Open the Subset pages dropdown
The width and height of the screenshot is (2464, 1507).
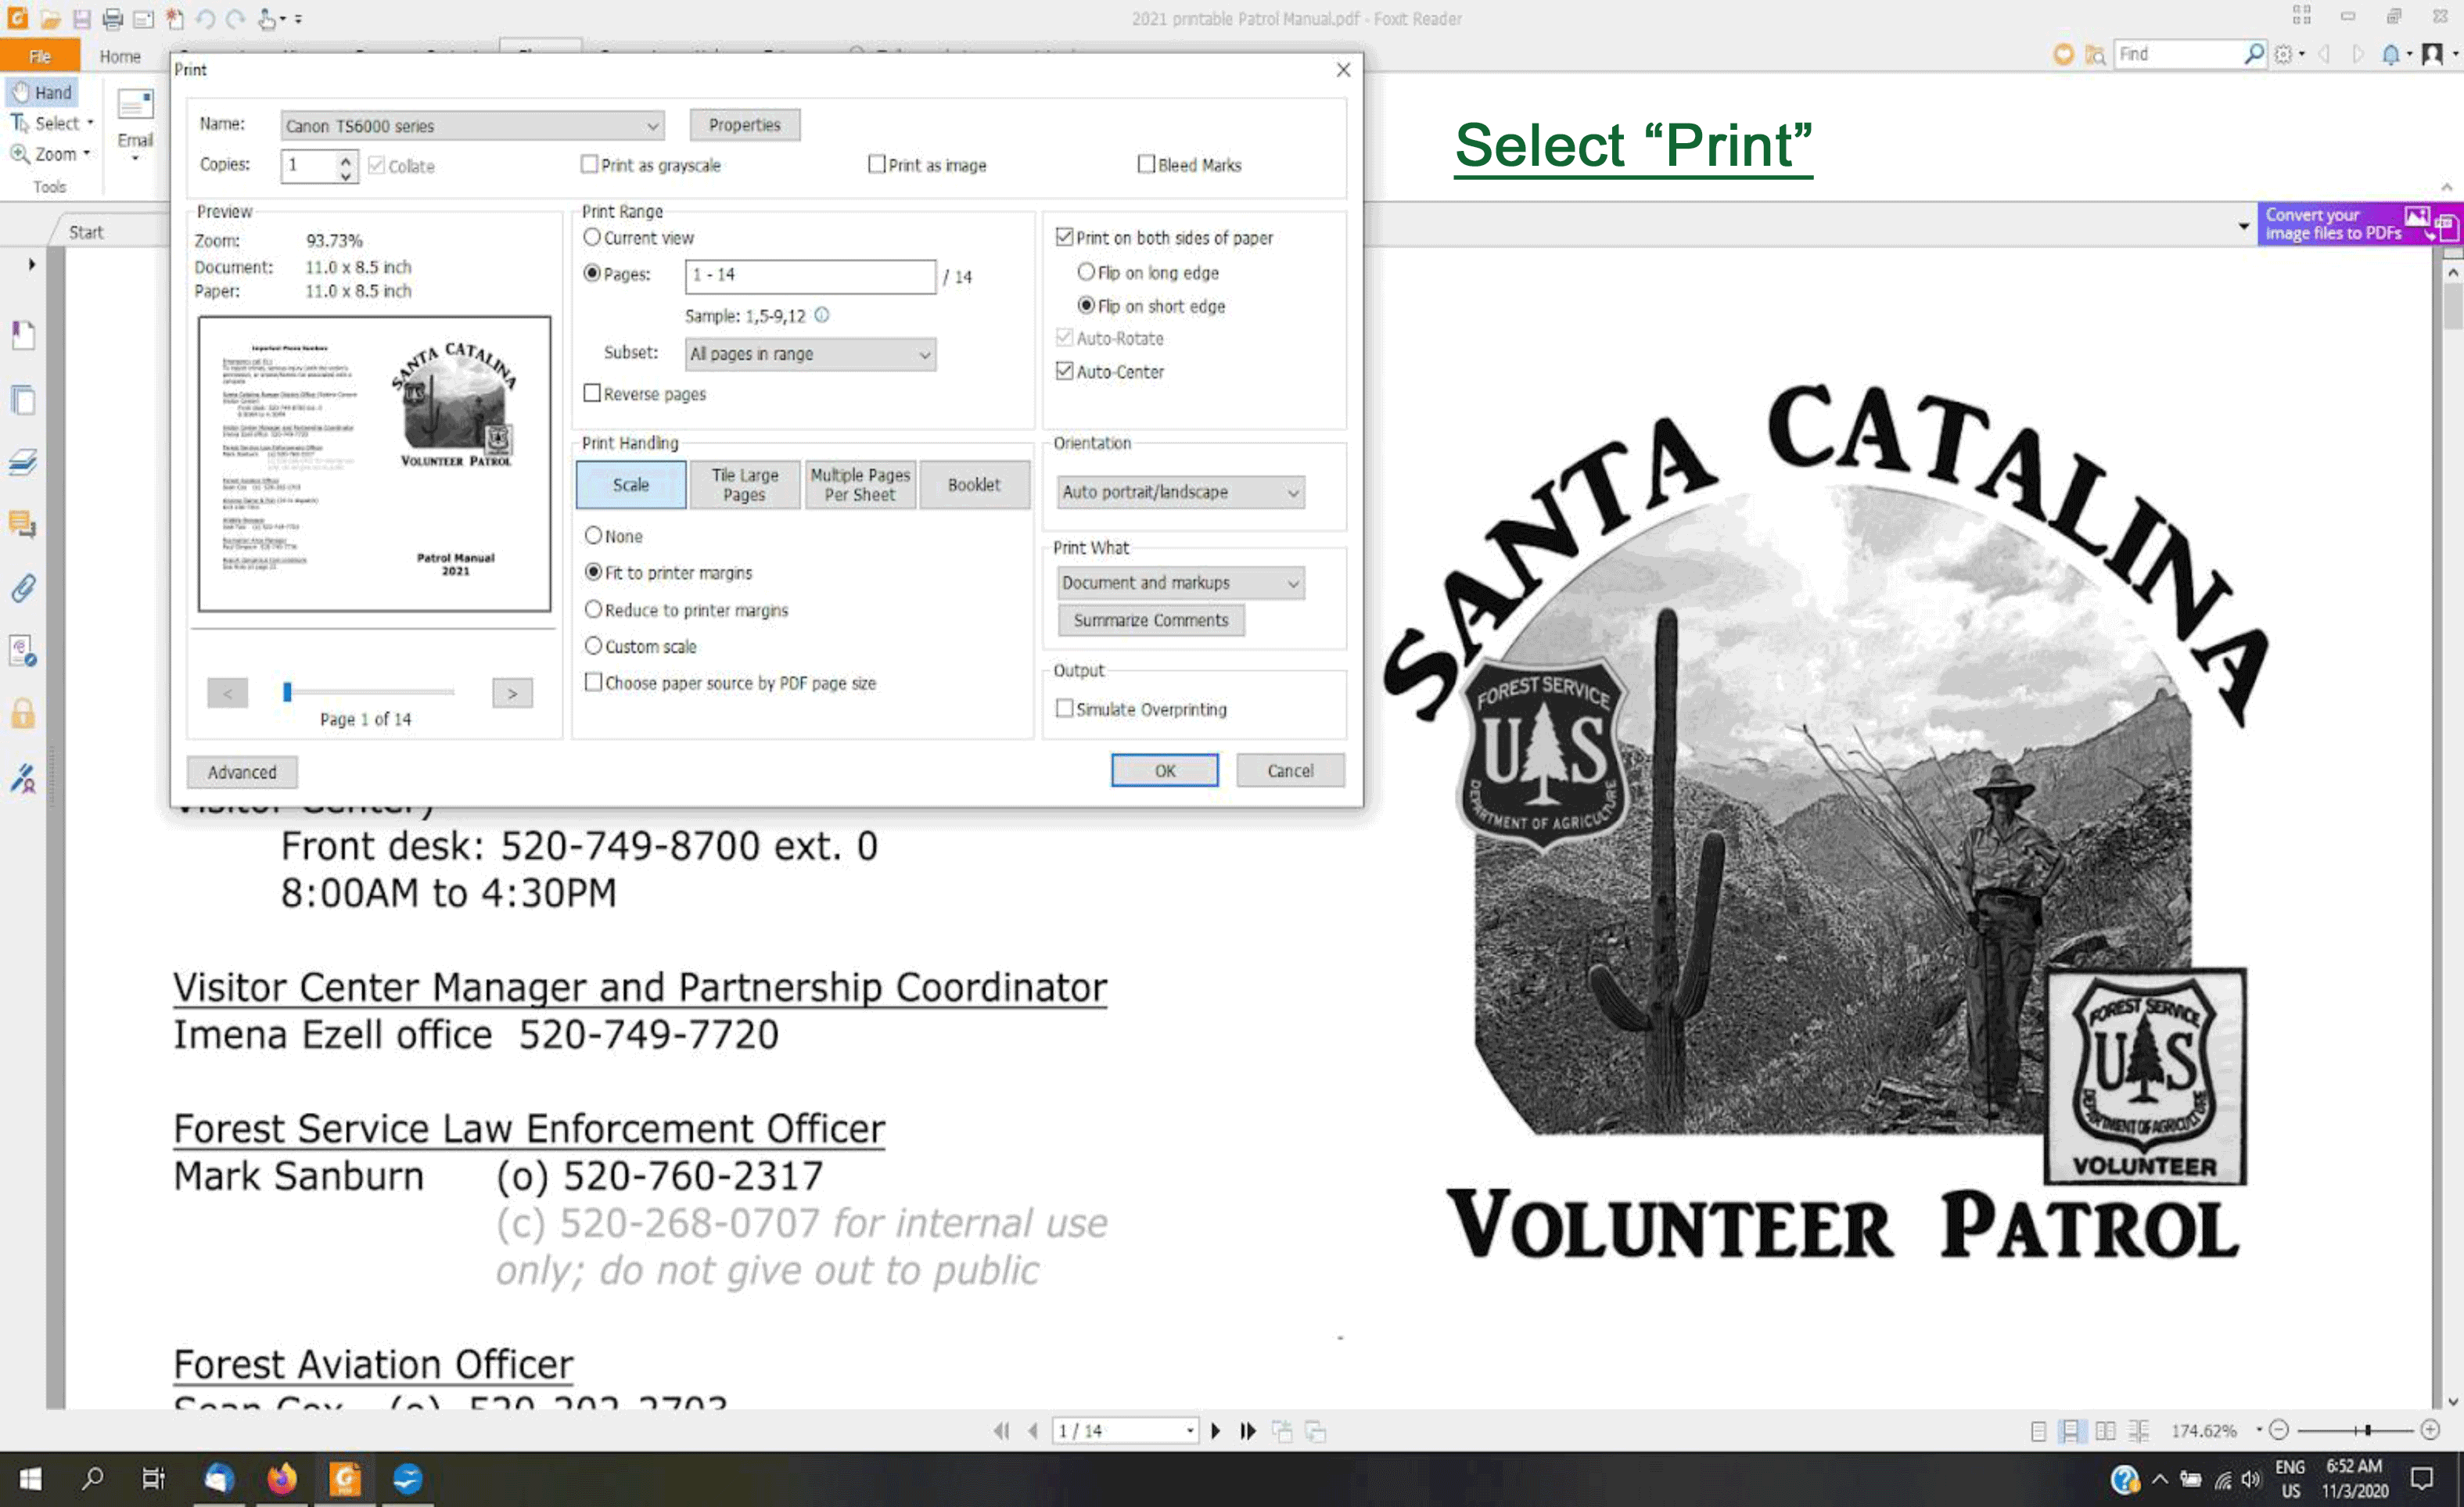click(x=810, y=354)
